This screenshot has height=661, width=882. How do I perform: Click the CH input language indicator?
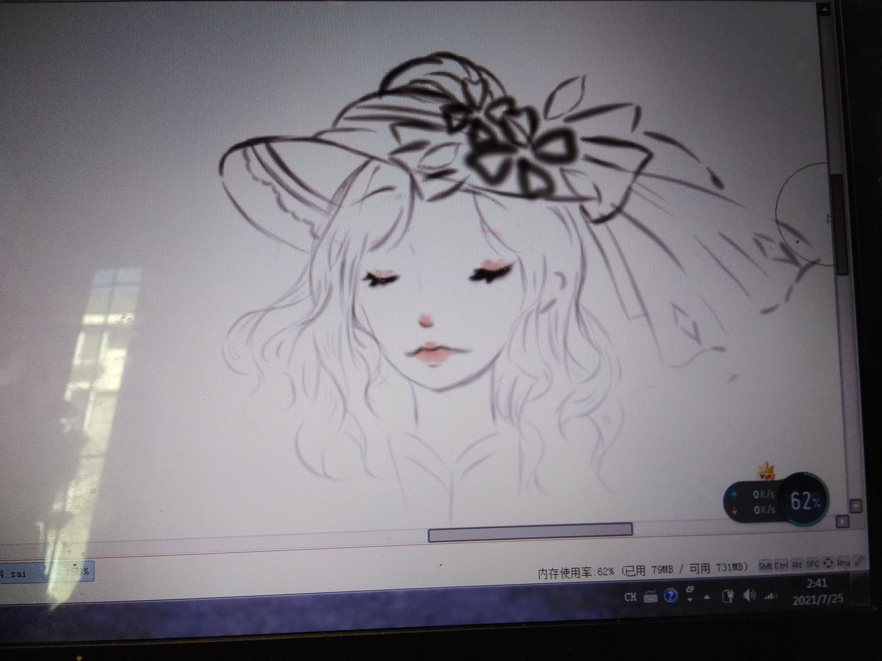coord(630,597)
